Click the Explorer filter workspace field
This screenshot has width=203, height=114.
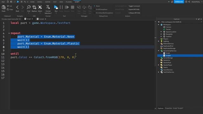(180, 22)
